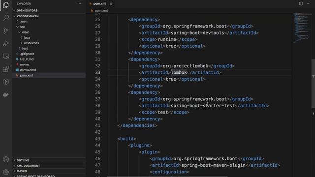Expand the Maven panel
The width and height of the screenshot is (315, 177).
click(x=49, y=171)
